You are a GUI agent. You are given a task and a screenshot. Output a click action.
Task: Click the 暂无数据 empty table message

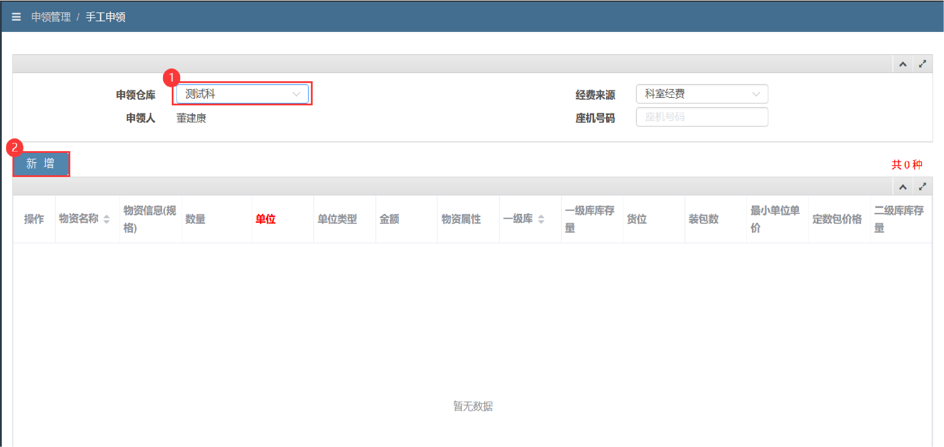(473, 406)
